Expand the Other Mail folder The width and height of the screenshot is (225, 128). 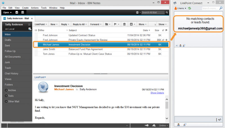[x=6, y=102]
